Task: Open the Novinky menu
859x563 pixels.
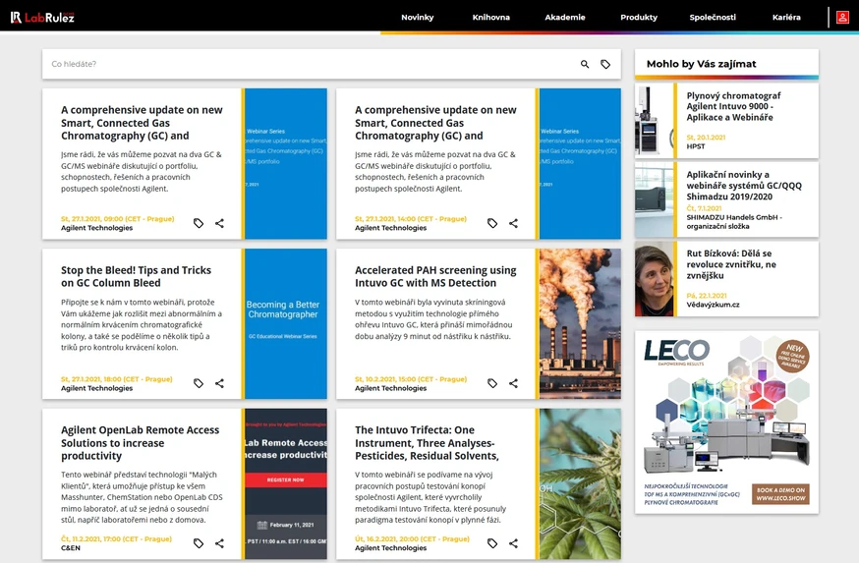Action: (x=418, y=17)
